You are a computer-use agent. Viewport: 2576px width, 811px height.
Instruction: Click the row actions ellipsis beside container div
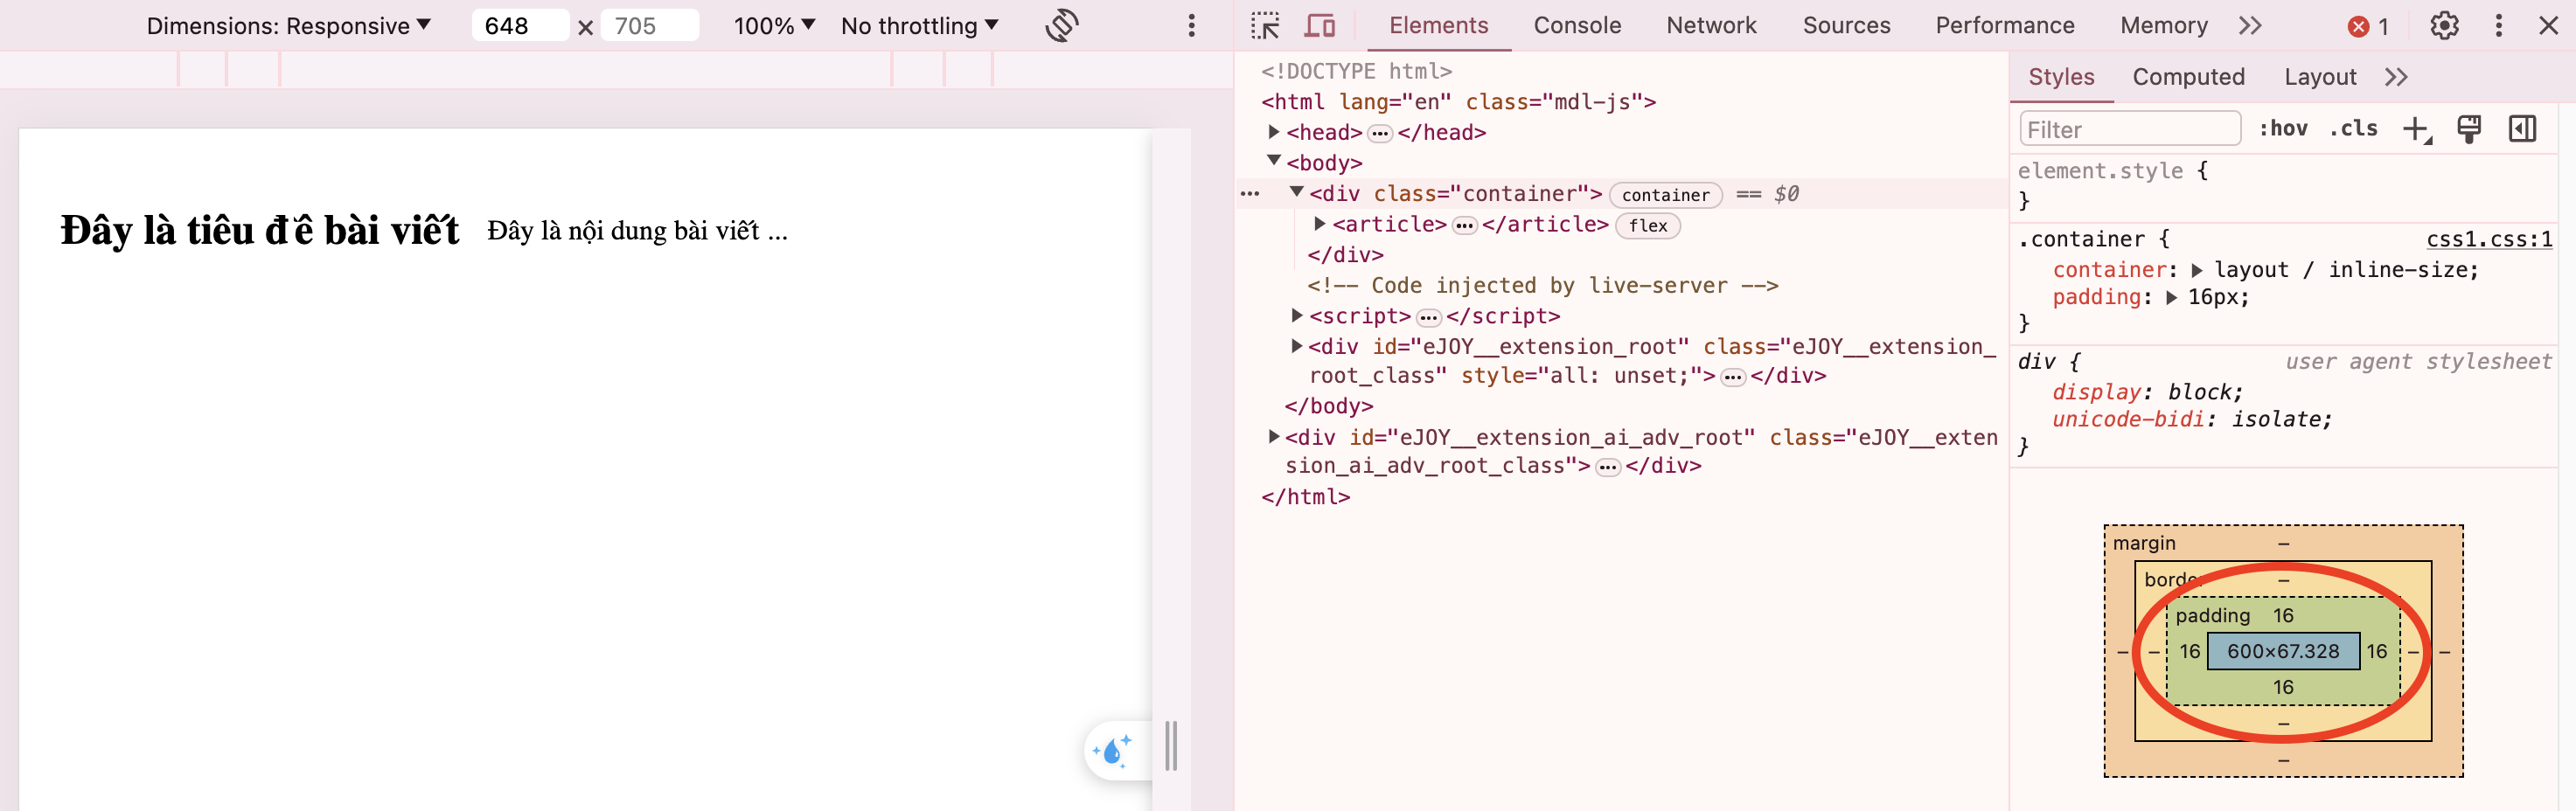[x=1250, y=194]
